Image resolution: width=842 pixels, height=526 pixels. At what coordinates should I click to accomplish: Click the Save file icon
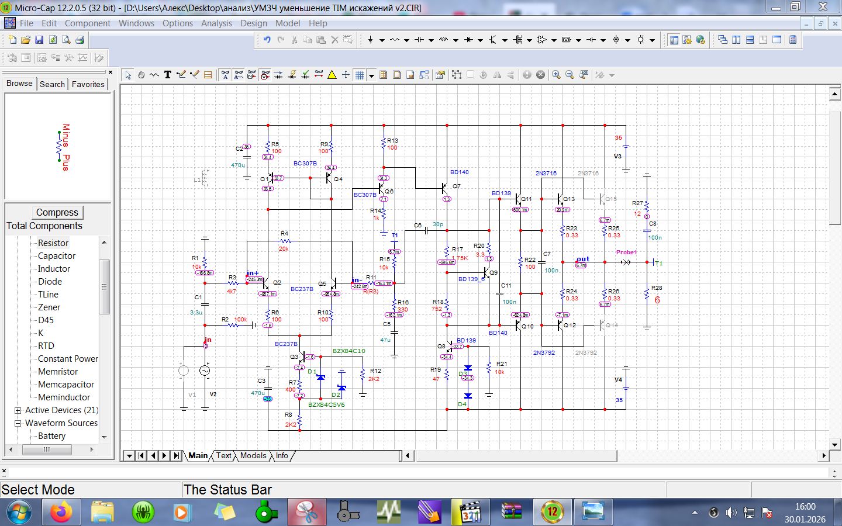(39, 40)
